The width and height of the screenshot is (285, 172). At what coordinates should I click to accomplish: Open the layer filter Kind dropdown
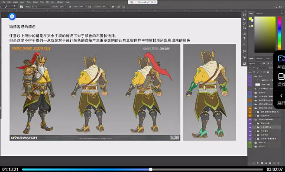coord(255,63)
